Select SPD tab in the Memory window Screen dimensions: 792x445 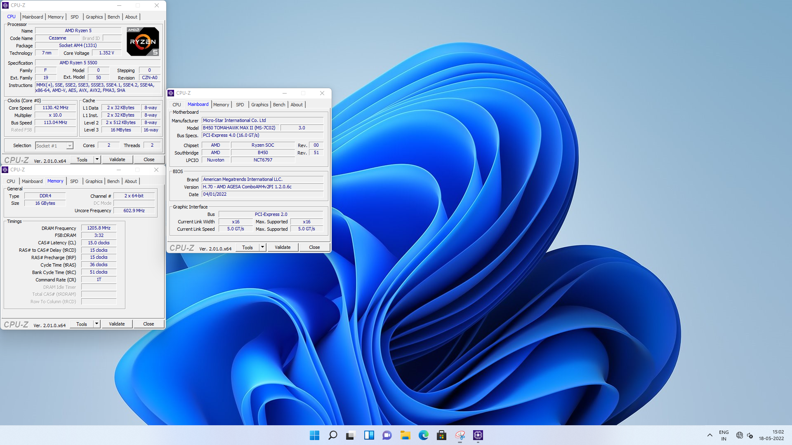coord(74,181)
